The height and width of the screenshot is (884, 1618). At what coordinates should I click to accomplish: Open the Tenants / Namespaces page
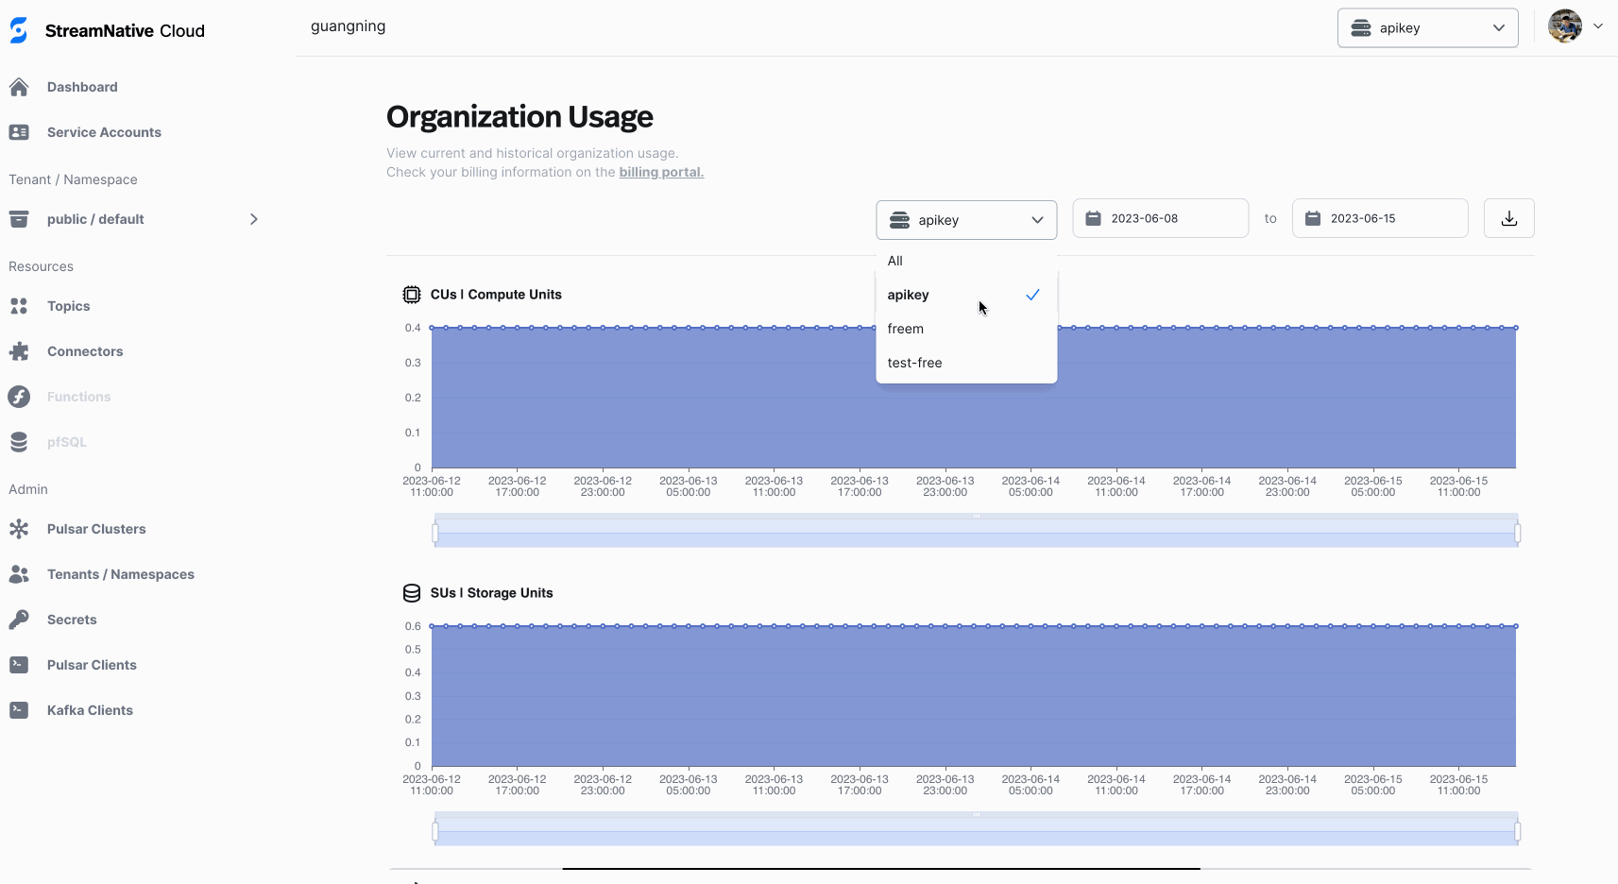(120, 573)
